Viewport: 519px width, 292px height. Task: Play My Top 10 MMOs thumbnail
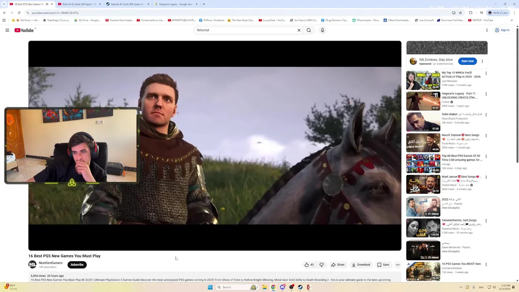(x=423, y=80)
